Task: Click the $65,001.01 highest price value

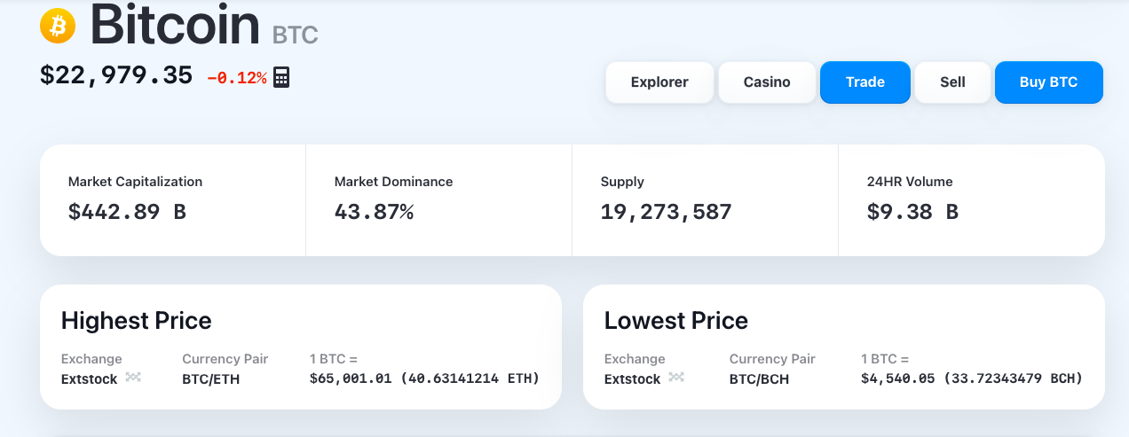Action: 350,379
